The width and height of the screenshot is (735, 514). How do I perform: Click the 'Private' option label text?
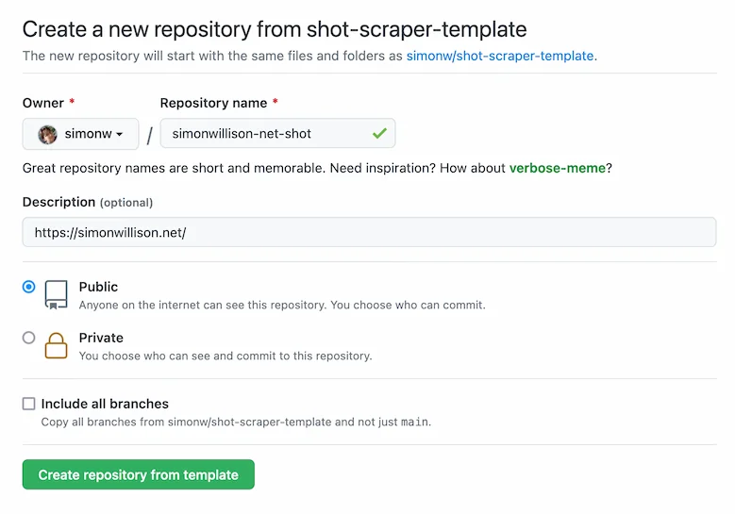pyautogui.click(x=101, y=338)
